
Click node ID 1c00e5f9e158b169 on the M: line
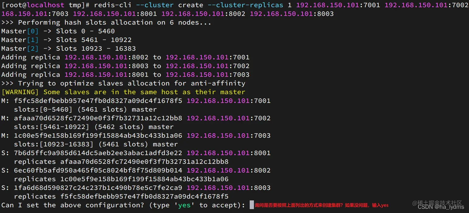pyautogui.click(x=98, y=135)
